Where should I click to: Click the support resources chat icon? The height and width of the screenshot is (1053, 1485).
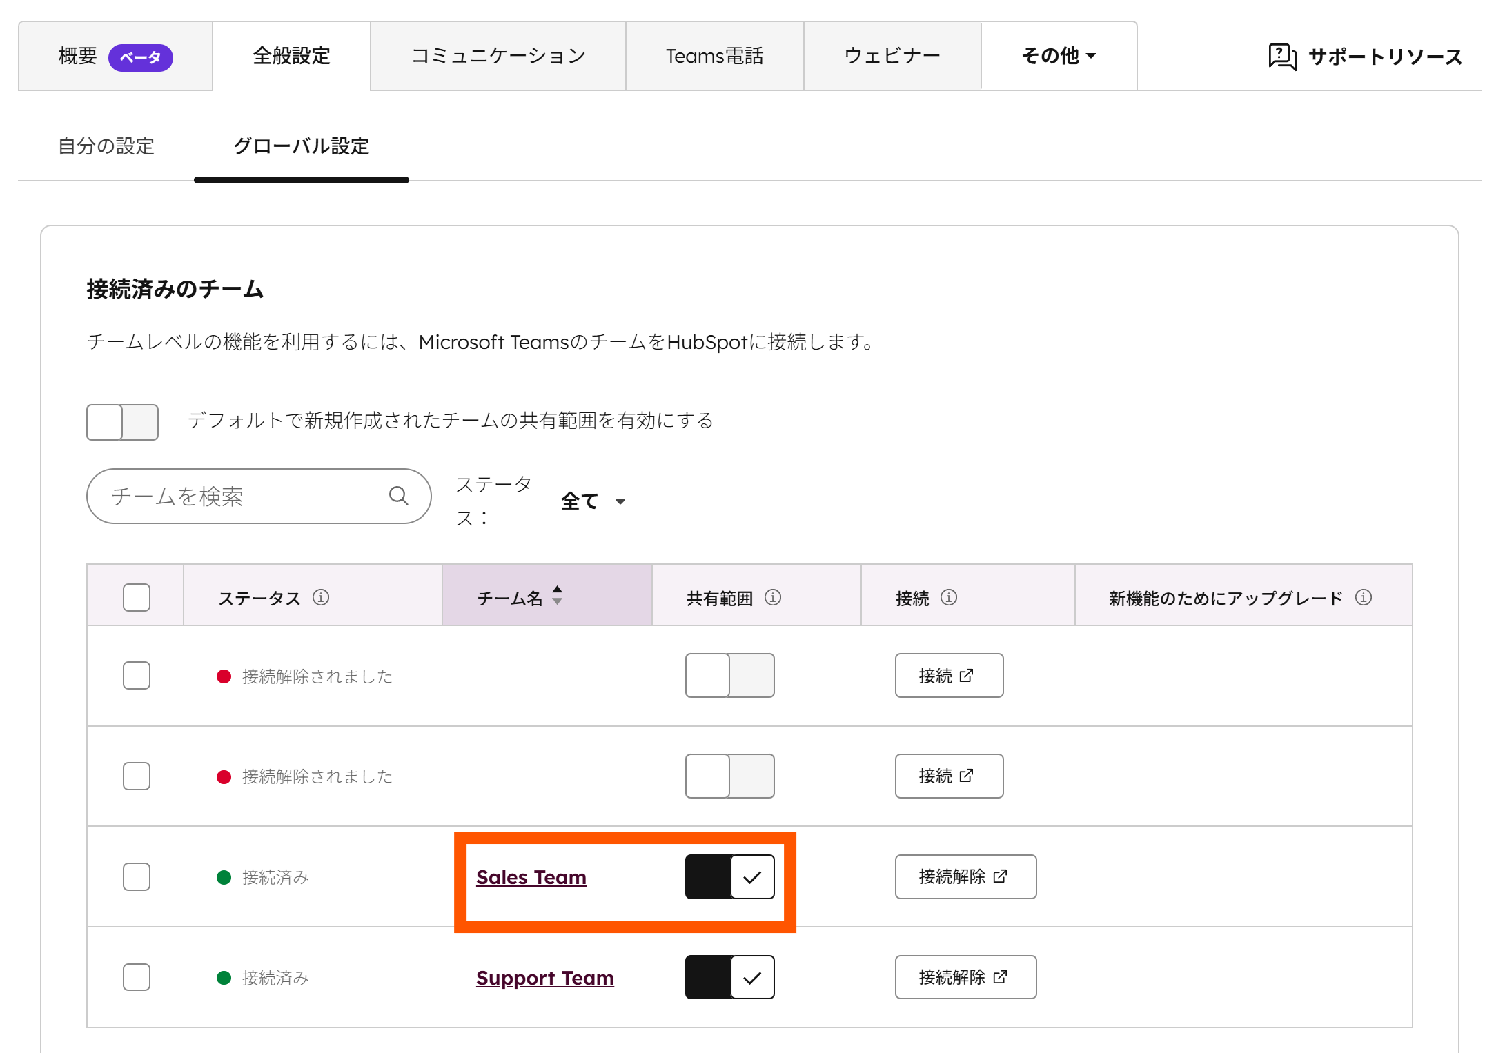click(x=1282, y=56)
